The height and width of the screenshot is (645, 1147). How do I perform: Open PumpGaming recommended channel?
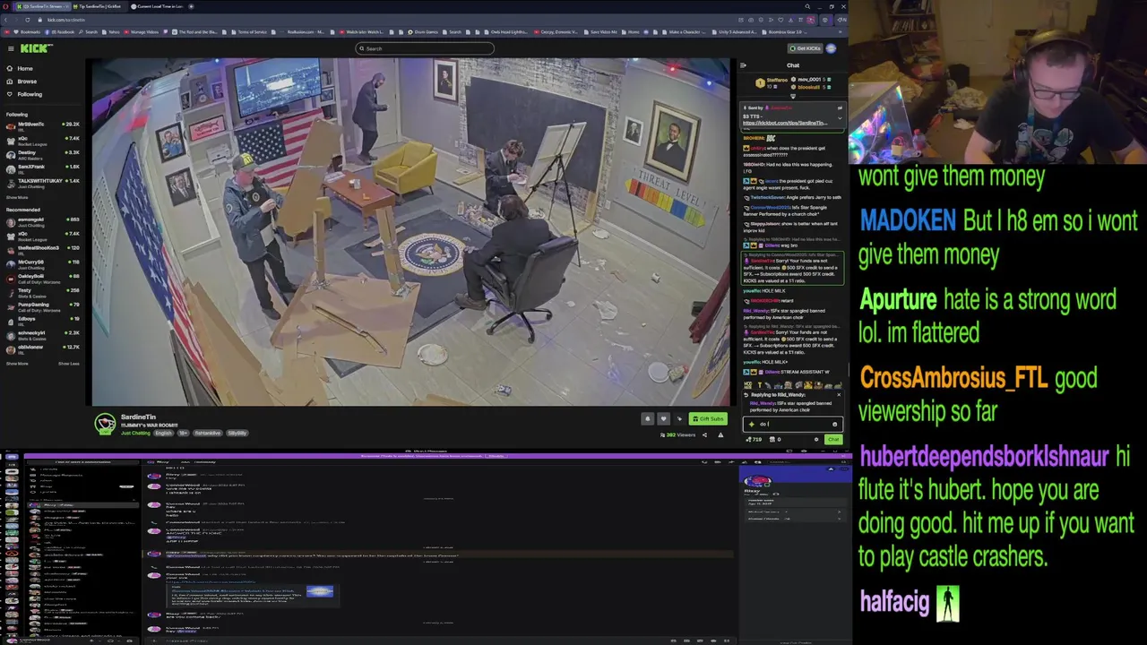(42, 306)
